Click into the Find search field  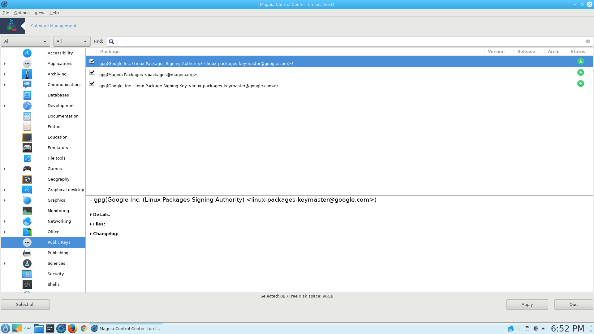350,41
